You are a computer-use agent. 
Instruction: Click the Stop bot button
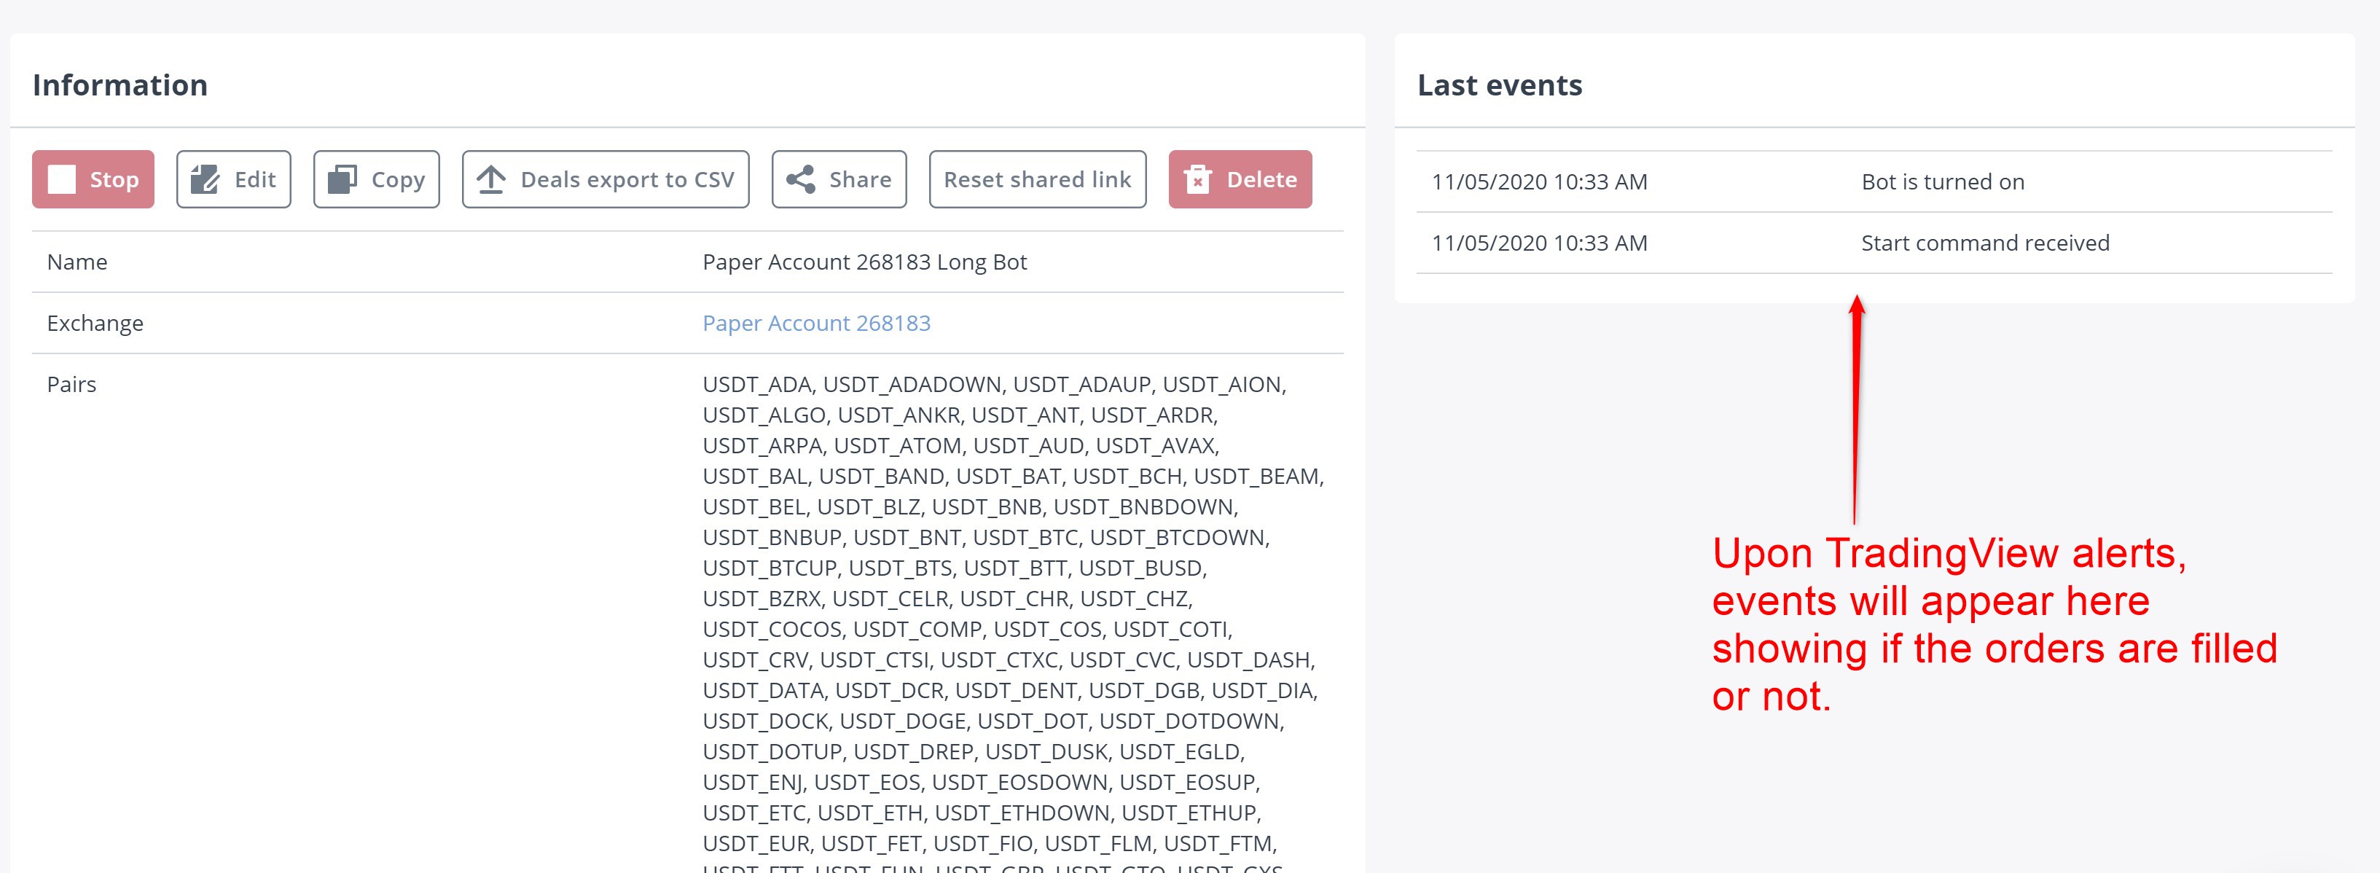pos(93,179)
